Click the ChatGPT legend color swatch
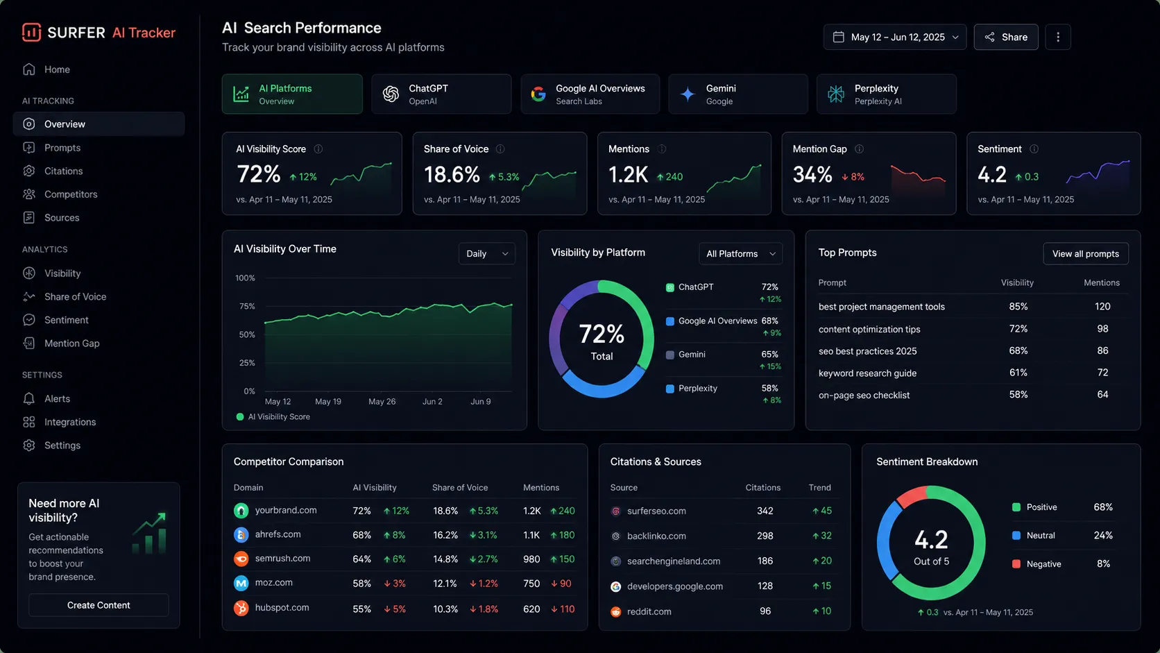The width and height of the screenshot is (1160, 653). [x=670, y=287]
